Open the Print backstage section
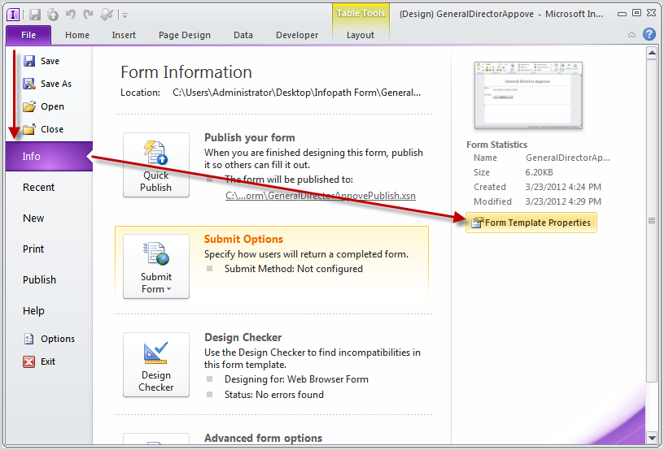 pyautogui.click(x=33, y=249)
